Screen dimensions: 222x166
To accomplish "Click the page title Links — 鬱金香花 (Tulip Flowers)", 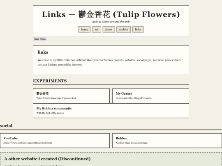I will [111, 14].
